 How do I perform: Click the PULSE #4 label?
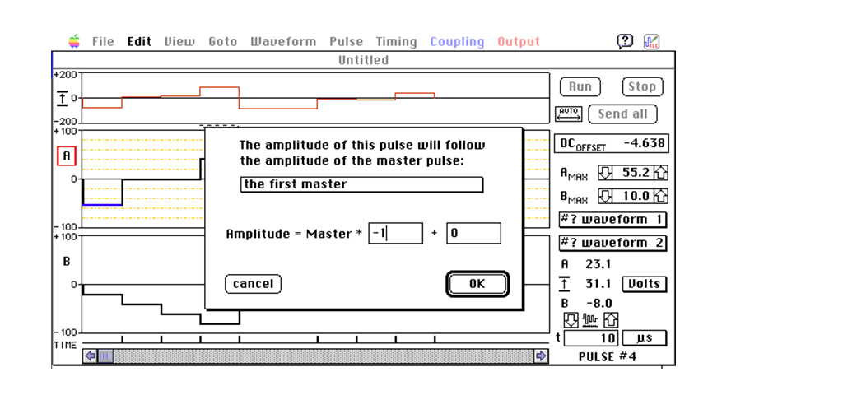click(607, 356)
